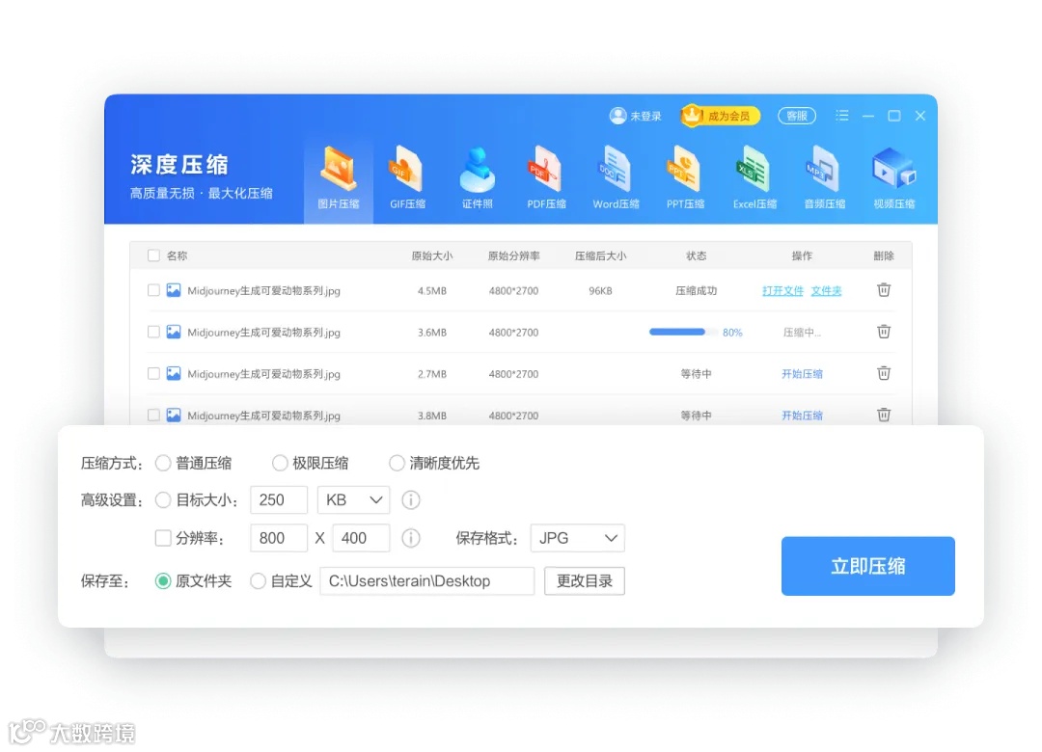This screenshot has height=752, width=1042.
Task: Select the 极限压缩 compression mode
Action: pyautogui.click(x=280, y=462)
